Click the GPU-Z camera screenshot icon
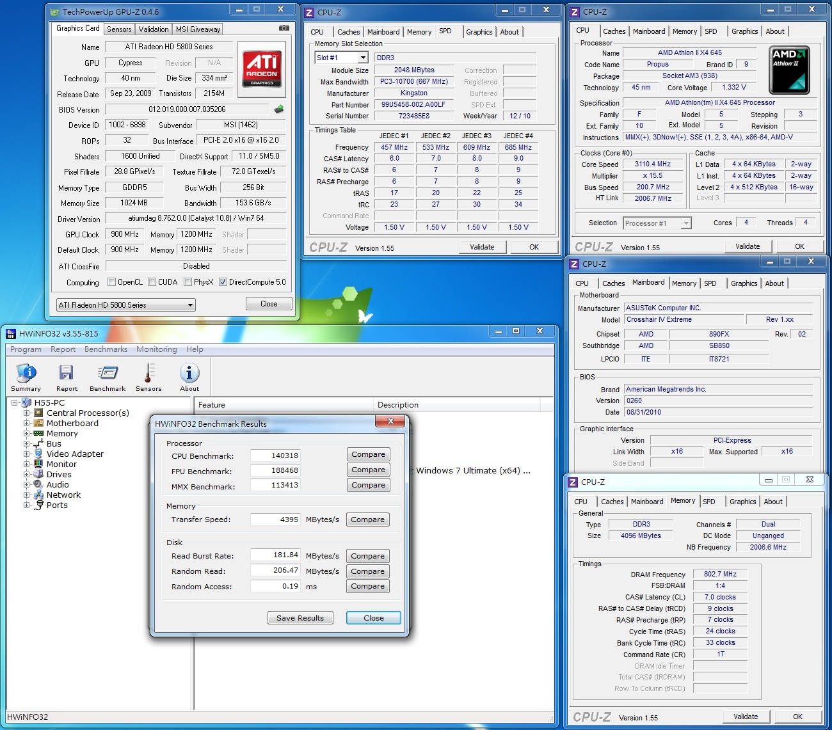832x730 pixels. pos(284,28)
